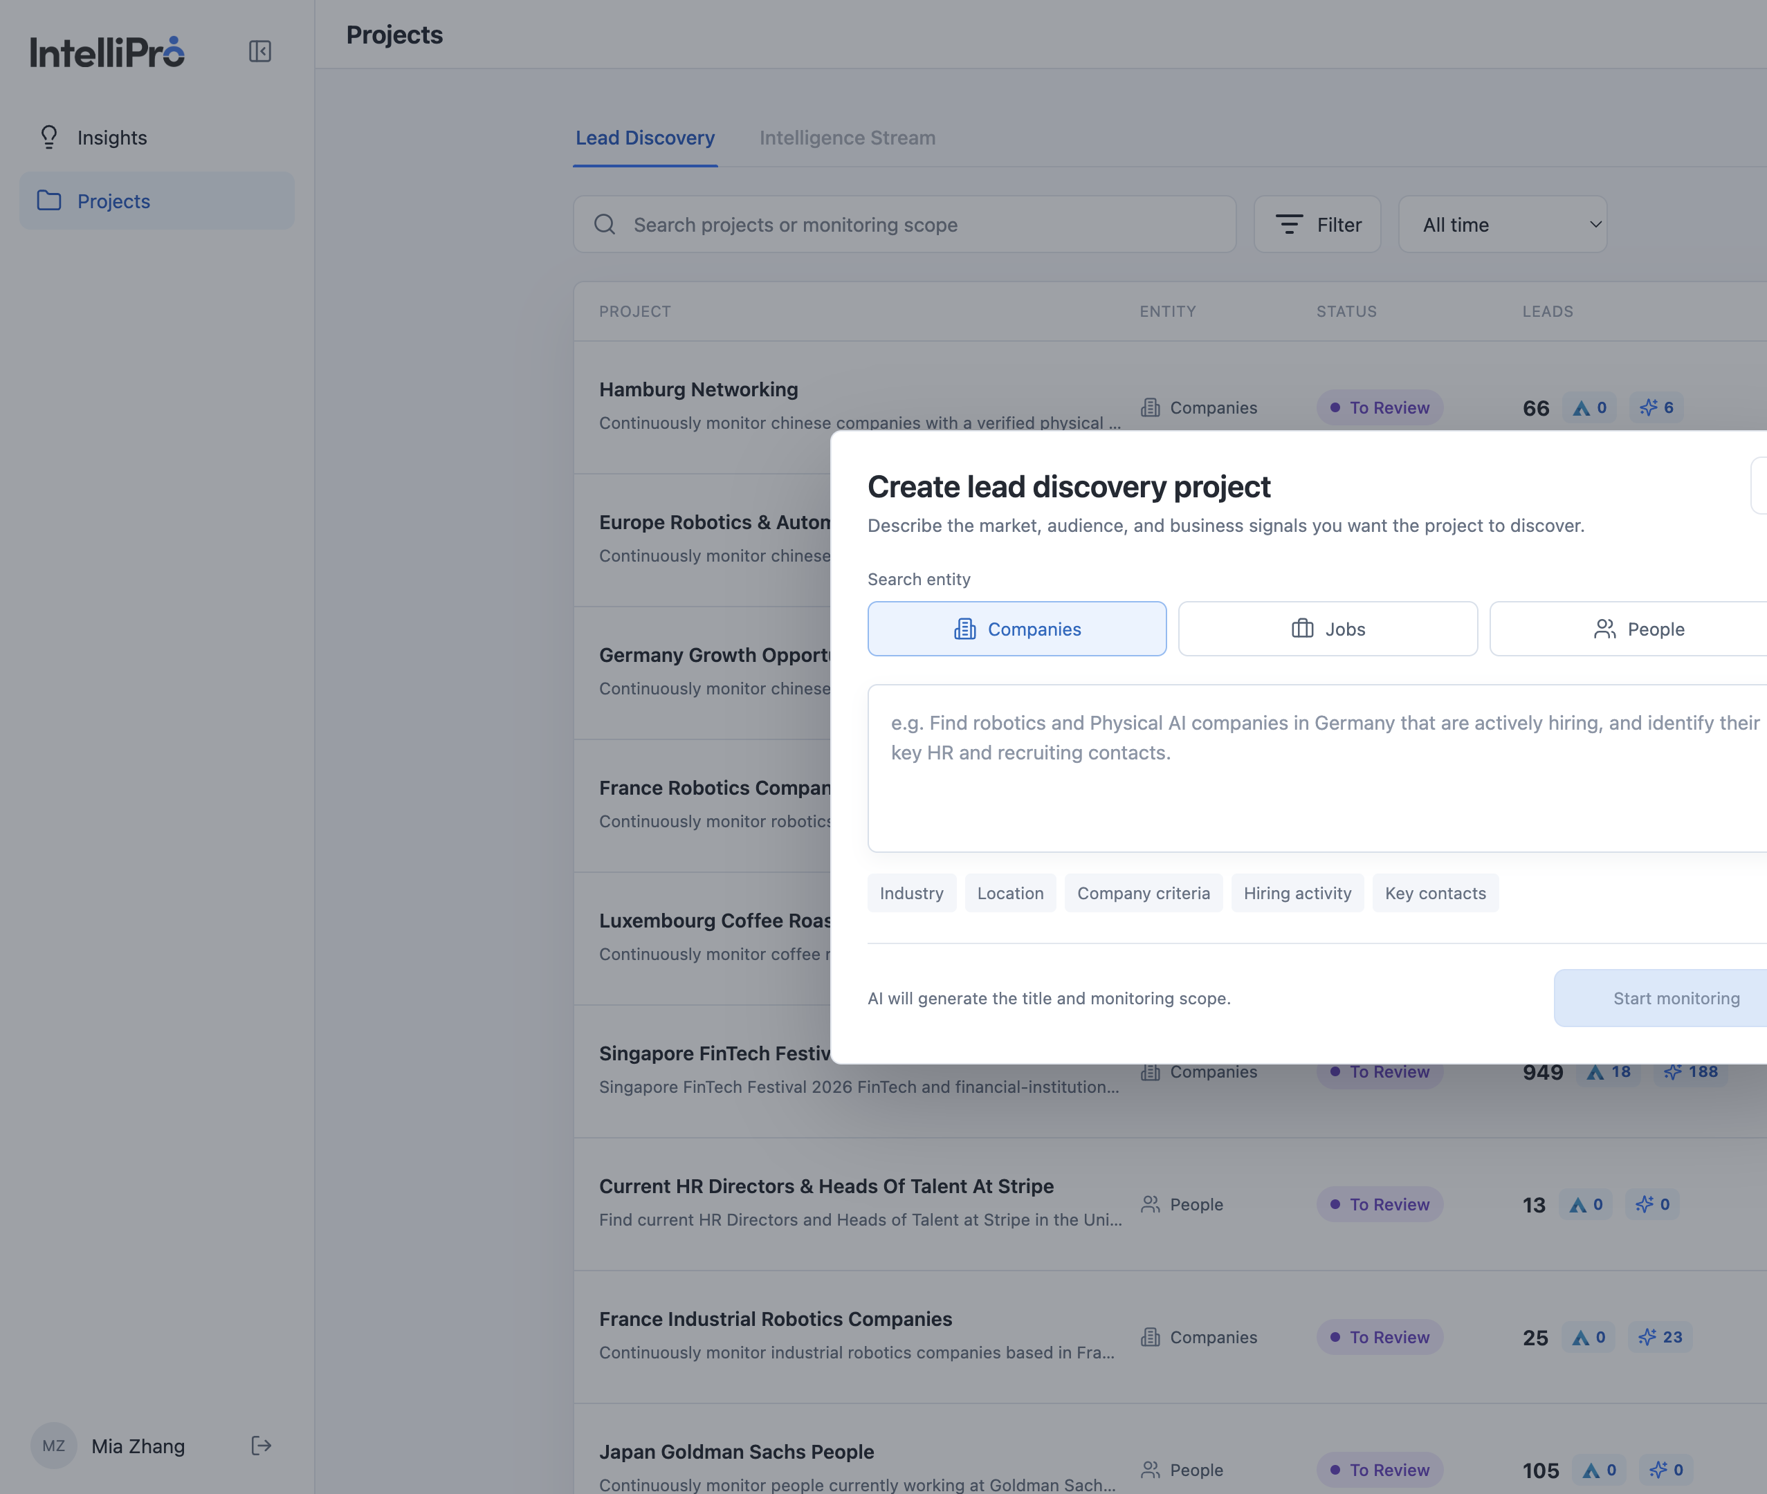Click the 66 leads count
The height and width of the screenshot is (1494, 1767).
(x=1536, y=408)
